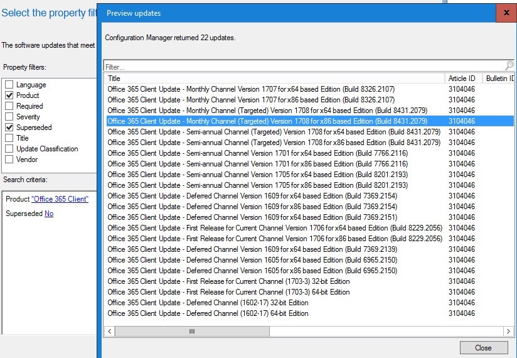
Task: Check the Language property filter
Action: pos(9,85)
